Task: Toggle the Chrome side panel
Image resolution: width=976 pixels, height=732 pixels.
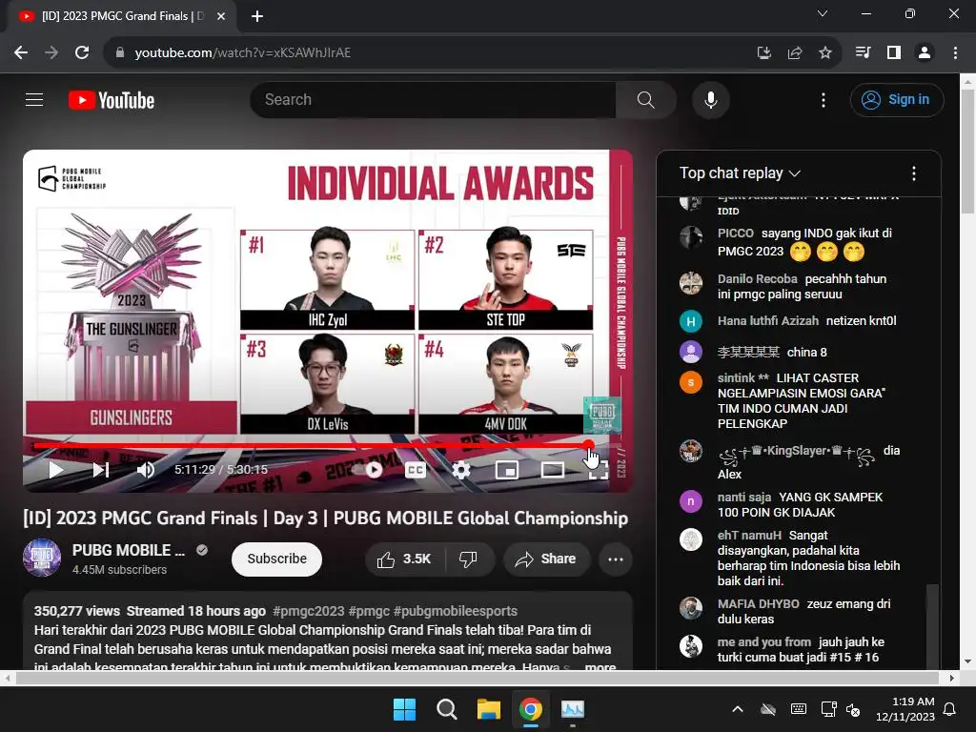Action: [x=894, y=53]
